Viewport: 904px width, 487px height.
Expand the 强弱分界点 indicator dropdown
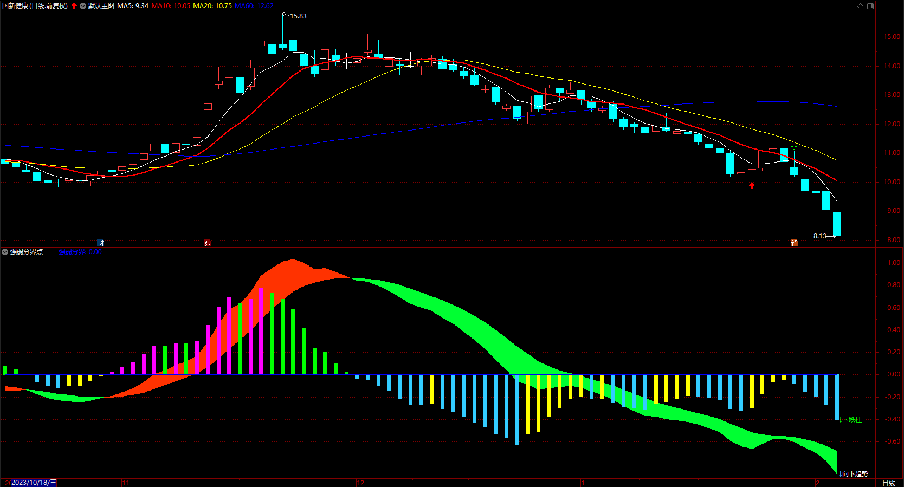tap(5, 252)
